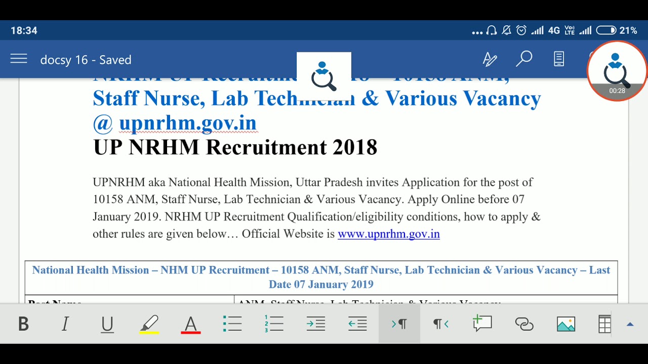Image resolution: width=648 pixels, height=364 pixels.
Task: Tap the National Health Mission table header
Action: [321, 277]
